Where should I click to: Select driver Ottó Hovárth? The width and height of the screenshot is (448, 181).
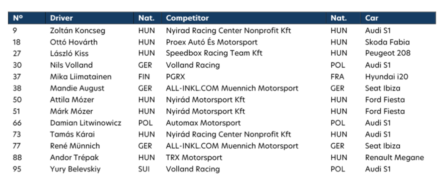point(74,42)
